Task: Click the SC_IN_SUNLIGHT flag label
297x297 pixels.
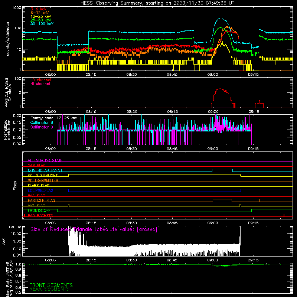Action: tap(43, 175)
